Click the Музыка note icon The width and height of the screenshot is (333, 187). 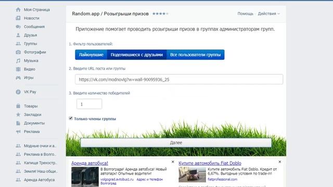[18, 61]
